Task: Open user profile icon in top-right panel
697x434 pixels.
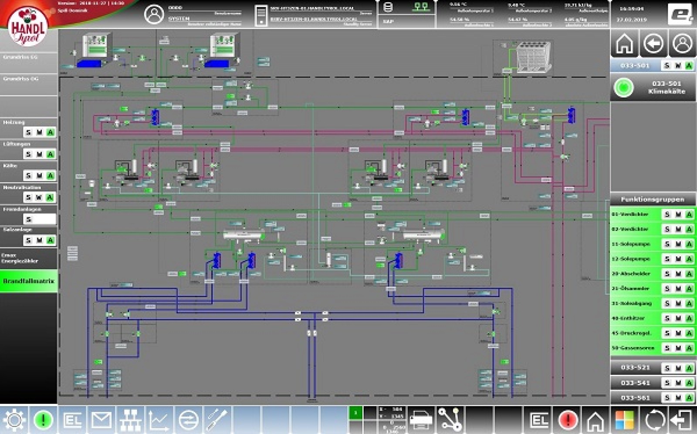Action: click(682, 44)
